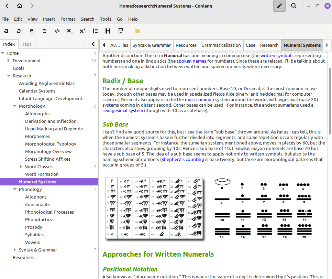This screenshot has height=279, width=332.
Task: Open the Edit menu
Action: [x=18, y=19]
